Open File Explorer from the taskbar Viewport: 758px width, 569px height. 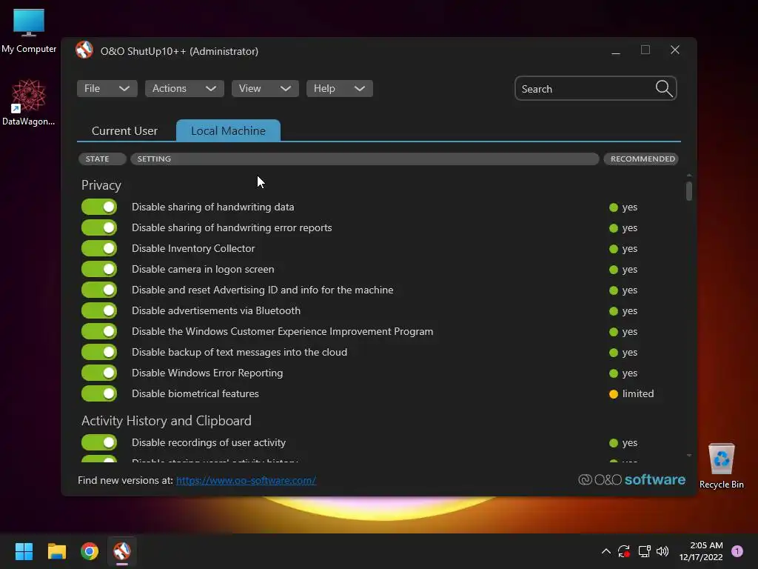pos(56,551)
